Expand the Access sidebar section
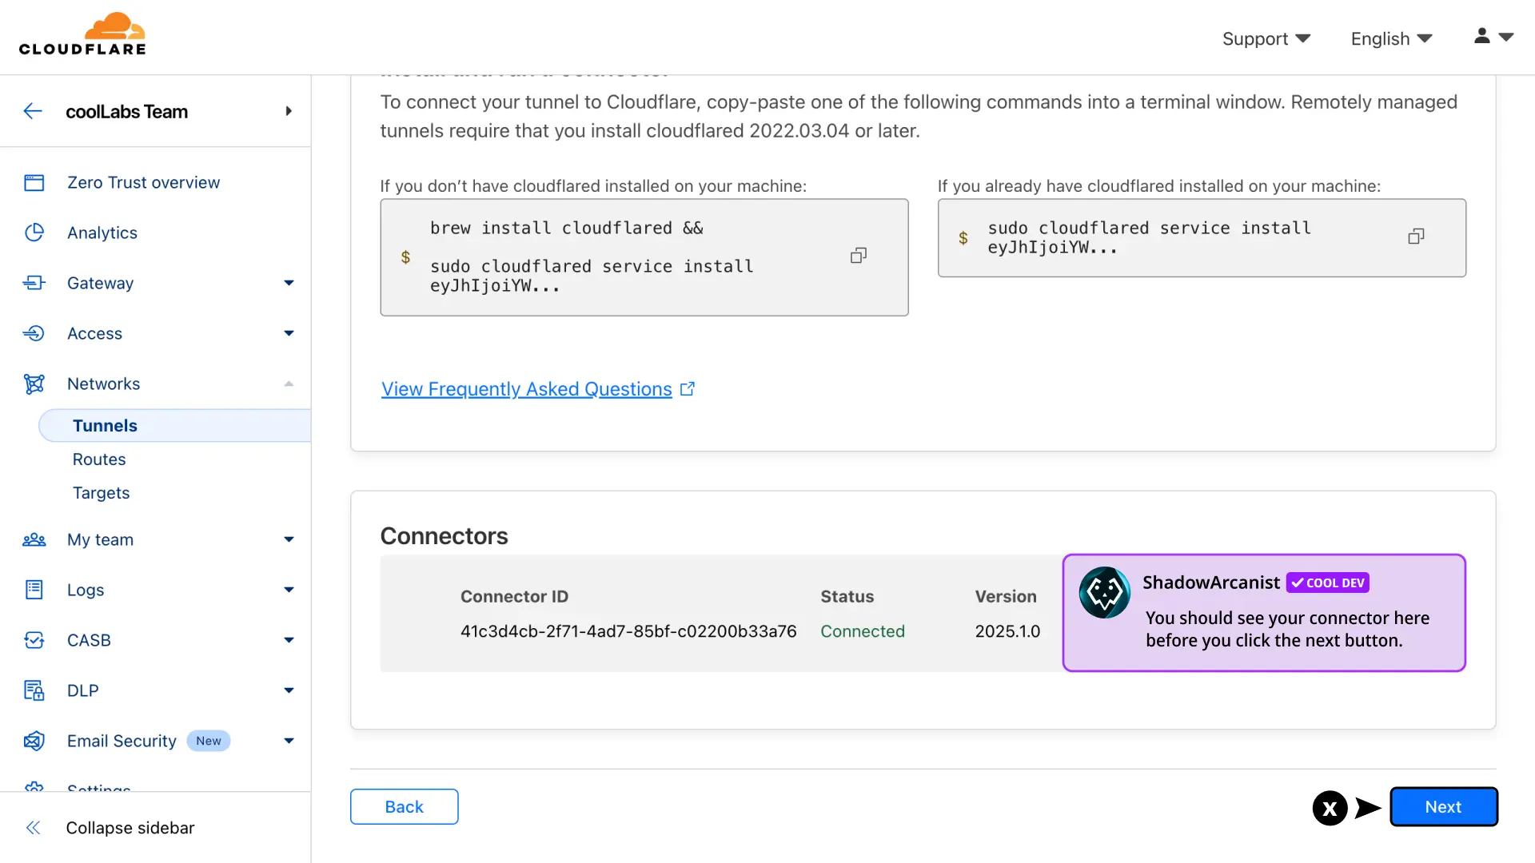Viewport: 1535px width, 863px height. click(x=289, y=333)
